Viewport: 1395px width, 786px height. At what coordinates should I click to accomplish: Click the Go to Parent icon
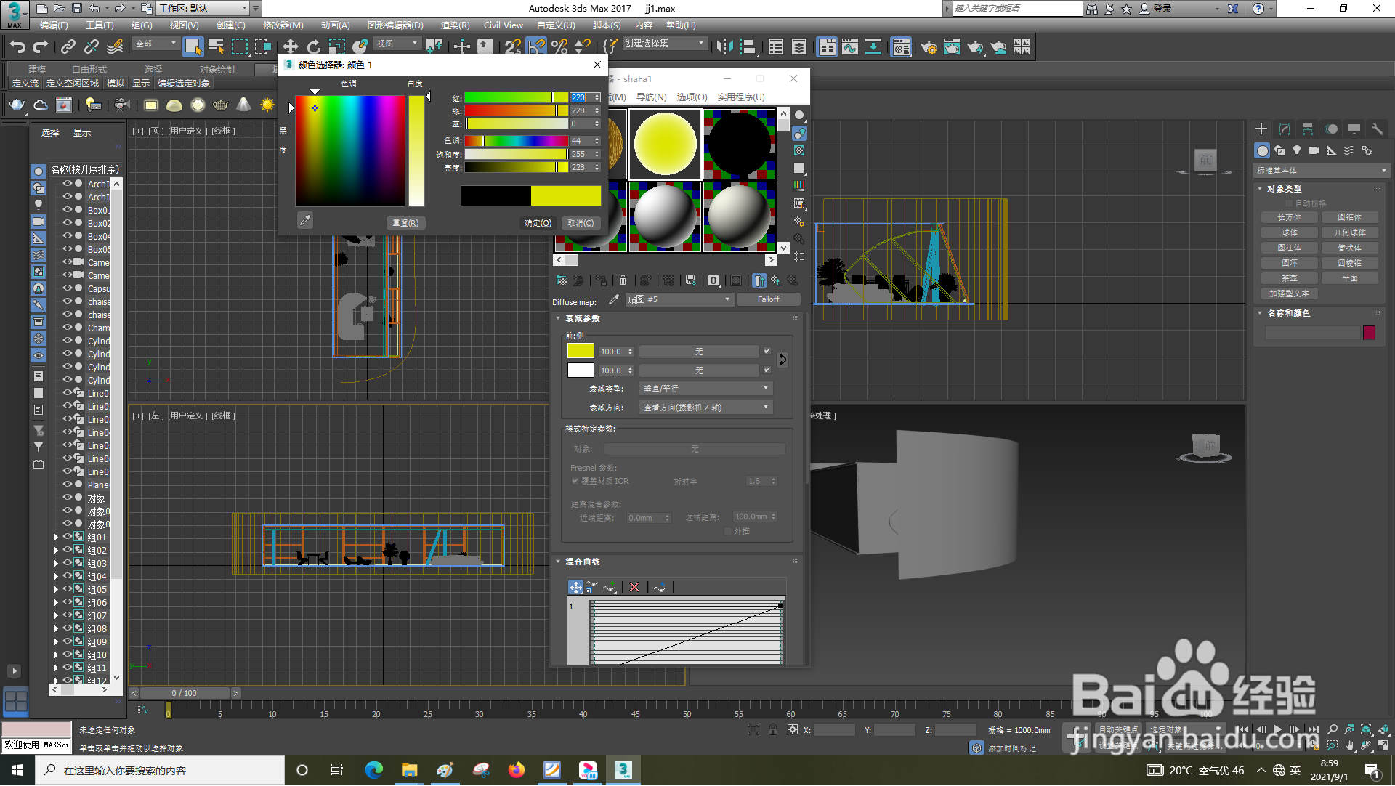[x=776, y=280]
